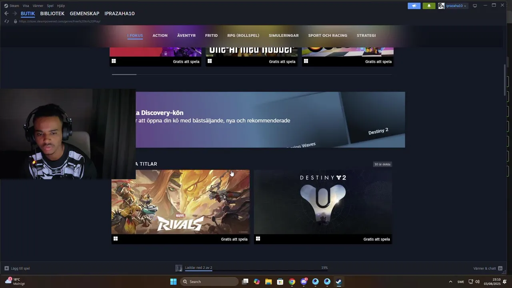Click the download progress bar at 19%

click(x=256, y=271)
